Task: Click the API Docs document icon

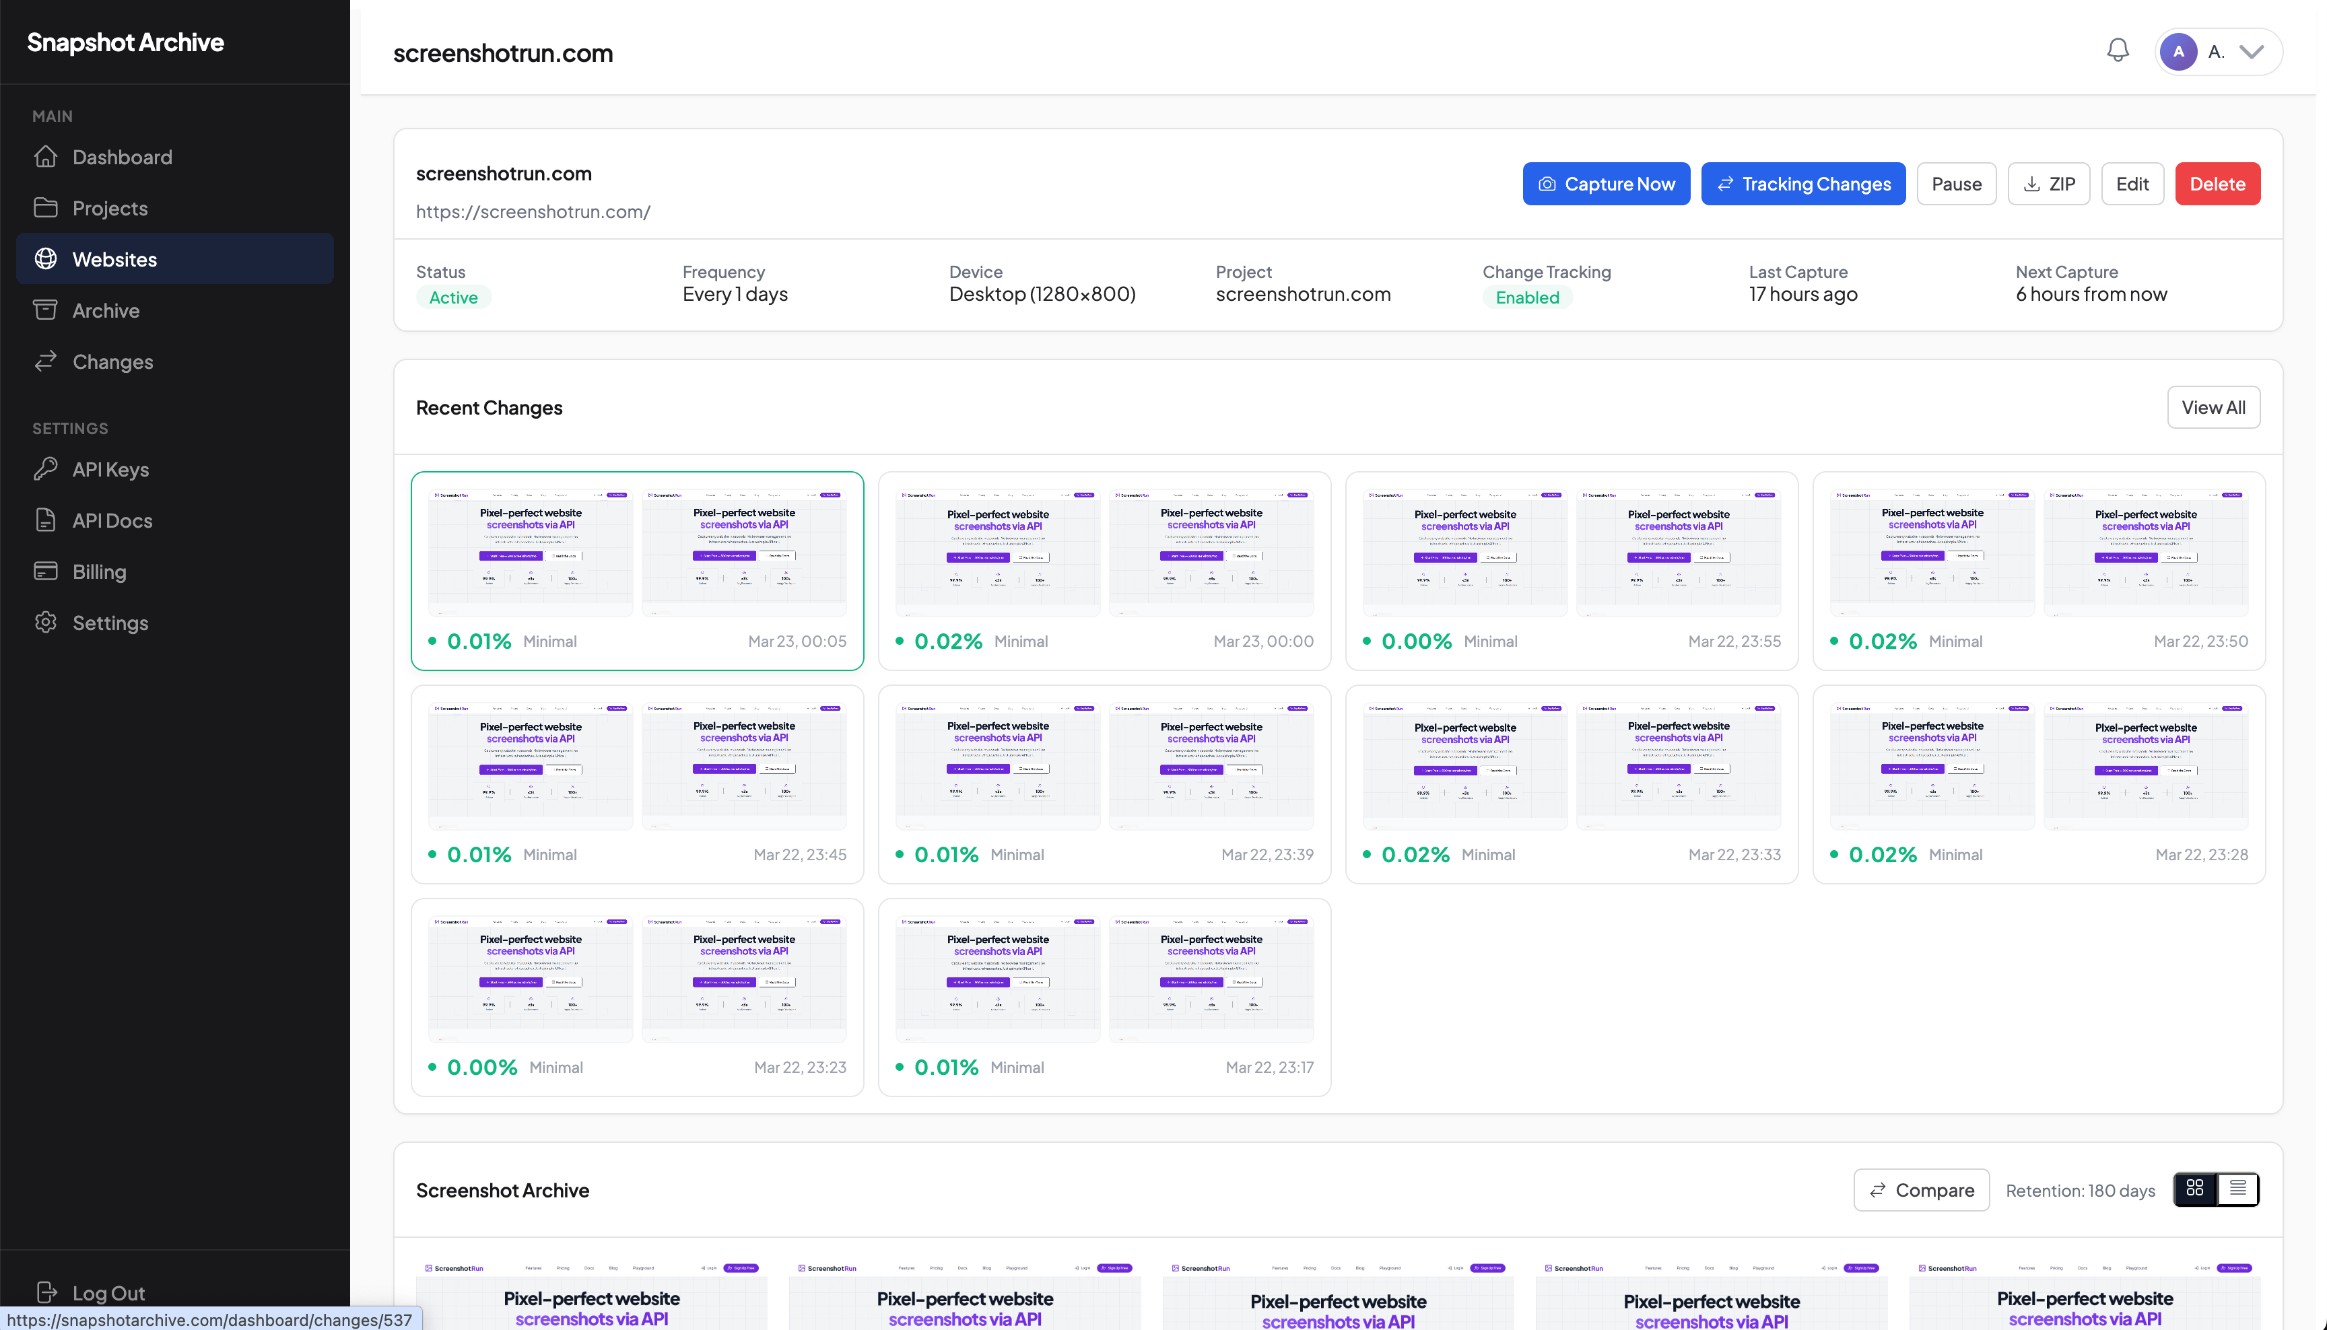Action: point(46,521)
